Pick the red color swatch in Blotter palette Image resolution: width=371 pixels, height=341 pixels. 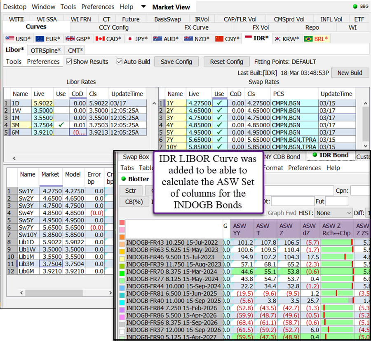122,223
